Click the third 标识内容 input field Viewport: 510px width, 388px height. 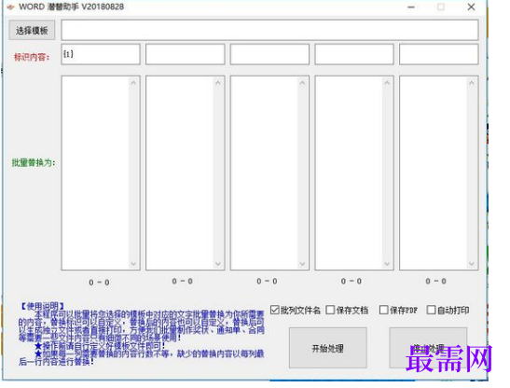coord(269,54)
